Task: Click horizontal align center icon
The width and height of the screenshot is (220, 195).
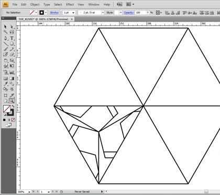Action: tap(173, 13)
